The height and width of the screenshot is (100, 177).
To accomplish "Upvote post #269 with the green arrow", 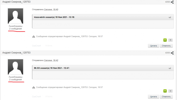I will [165, 91].
